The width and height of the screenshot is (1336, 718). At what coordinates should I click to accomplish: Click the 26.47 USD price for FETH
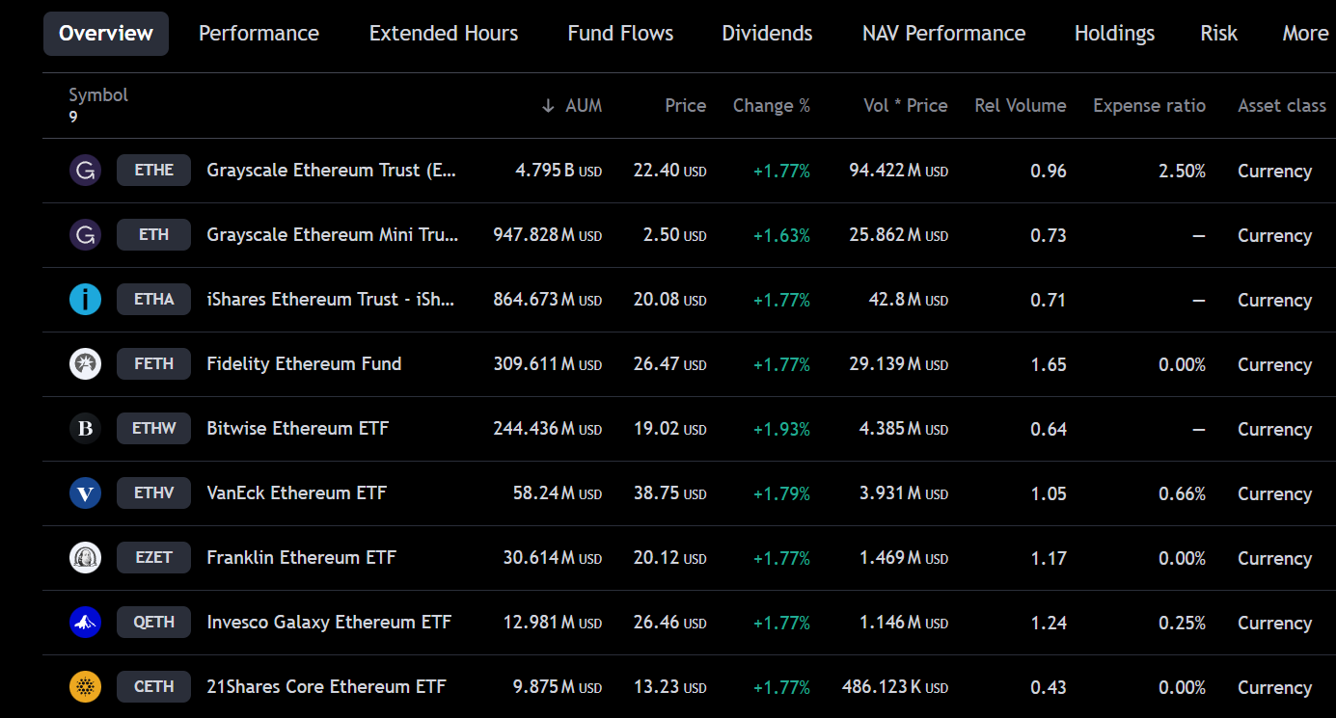click(x=670, y=364)
